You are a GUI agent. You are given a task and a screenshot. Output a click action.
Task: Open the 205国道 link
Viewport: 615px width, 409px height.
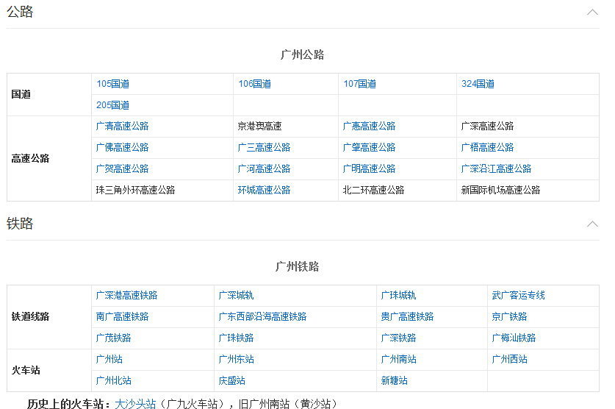click(x=112, y=105)
